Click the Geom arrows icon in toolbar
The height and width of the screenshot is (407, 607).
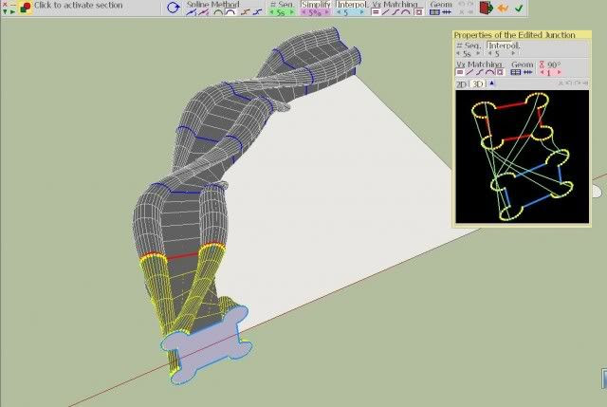coord(447,12)
